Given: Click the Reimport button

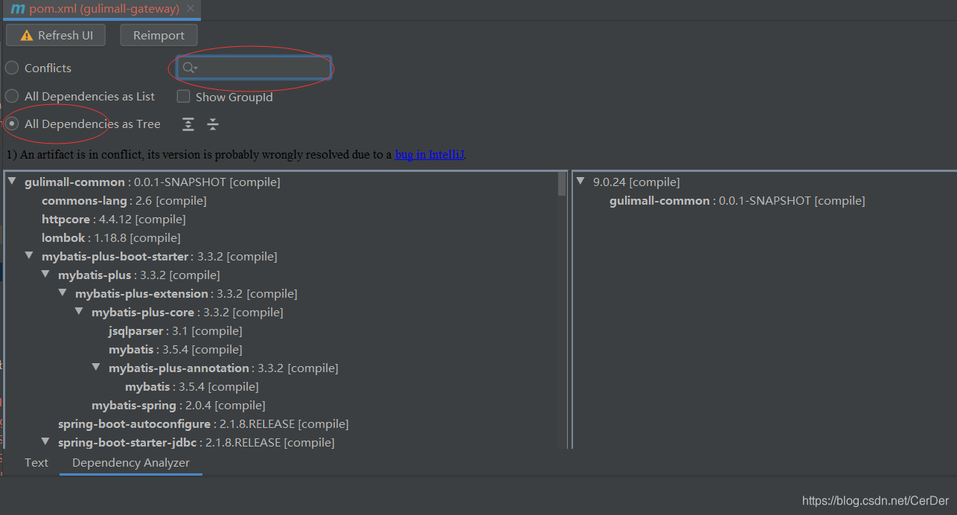Looking at the screenshot, I should 159,35.
